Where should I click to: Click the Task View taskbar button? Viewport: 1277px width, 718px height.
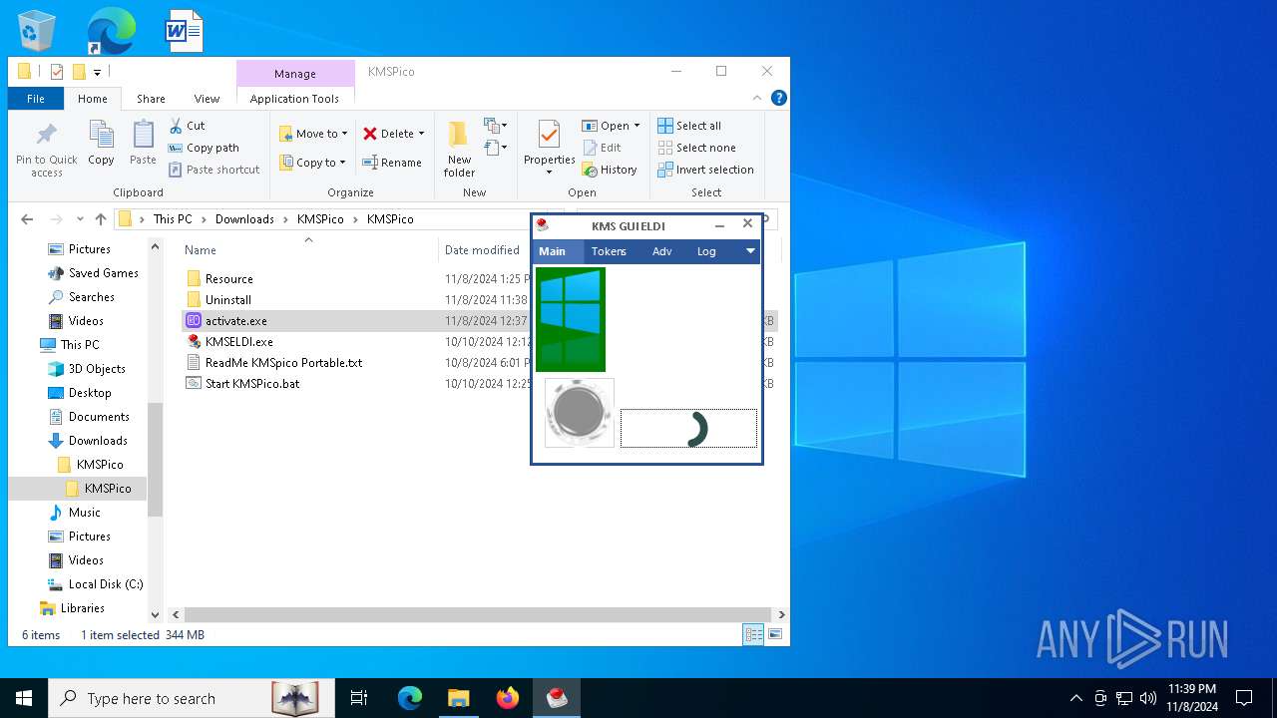point(359,698)
